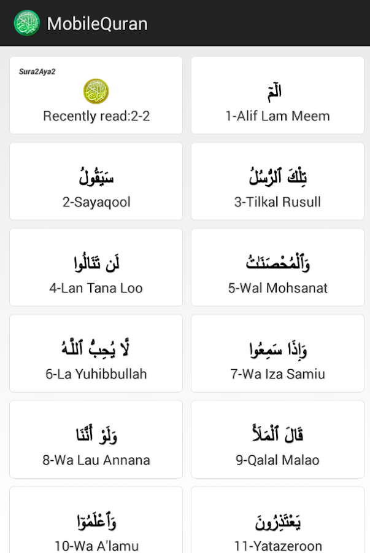Tap Arabic calligraphy above 2-Sayaqool

click(x=96, y=178)
